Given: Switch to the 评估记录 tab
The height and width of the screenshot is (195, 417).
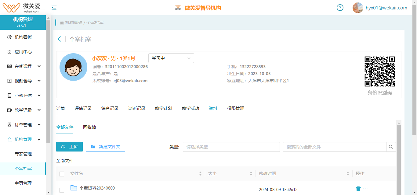Looking at the screenshot, I should tap(83, 108).
